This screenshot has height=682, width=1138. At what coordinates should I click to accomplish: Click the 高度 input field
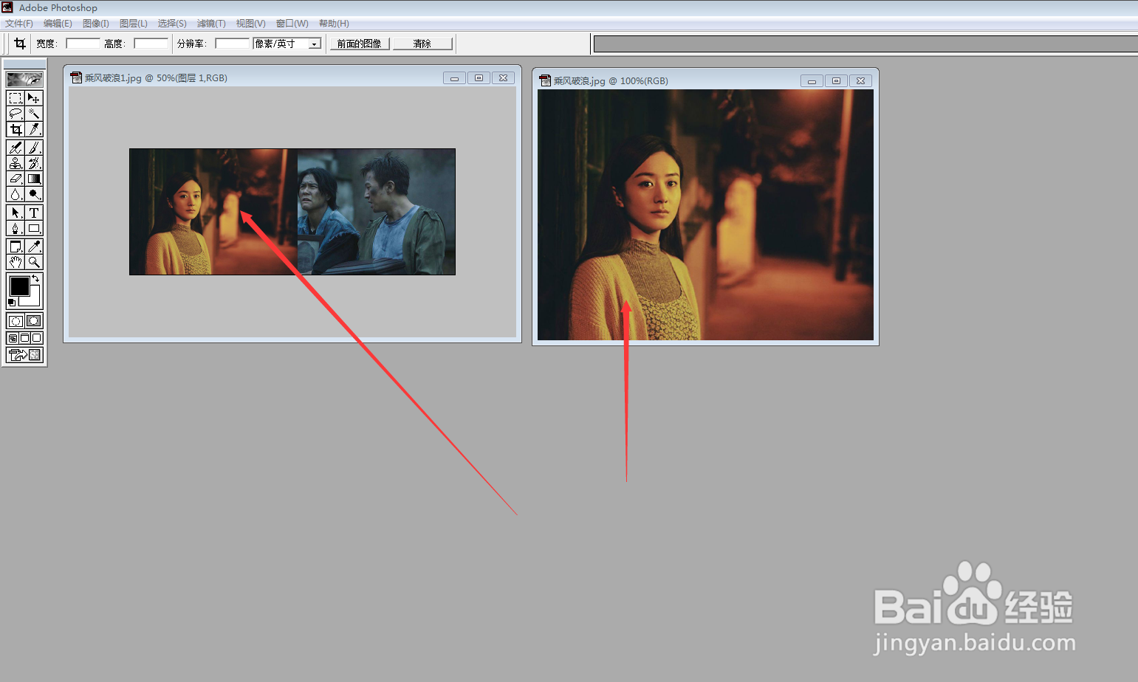[x=151, y=44]
